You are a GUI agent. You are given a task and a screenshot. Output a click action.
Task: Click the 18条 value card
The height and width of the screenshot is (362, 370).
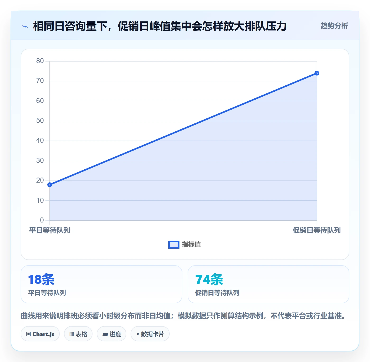101,284
